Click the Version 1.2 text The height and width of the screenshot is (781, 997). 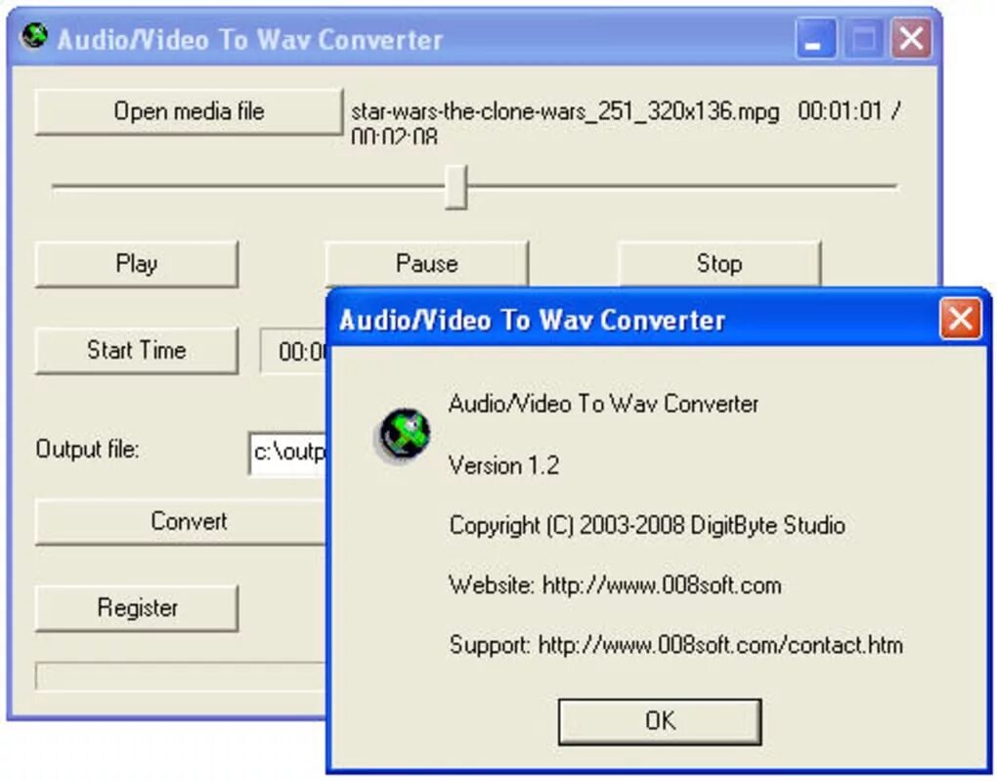click(x=503, y=465)
